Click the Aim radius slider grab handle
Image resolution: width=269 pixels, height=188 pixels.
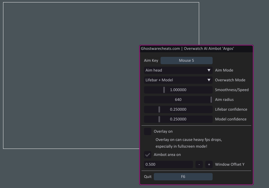[x=211, y=100]
